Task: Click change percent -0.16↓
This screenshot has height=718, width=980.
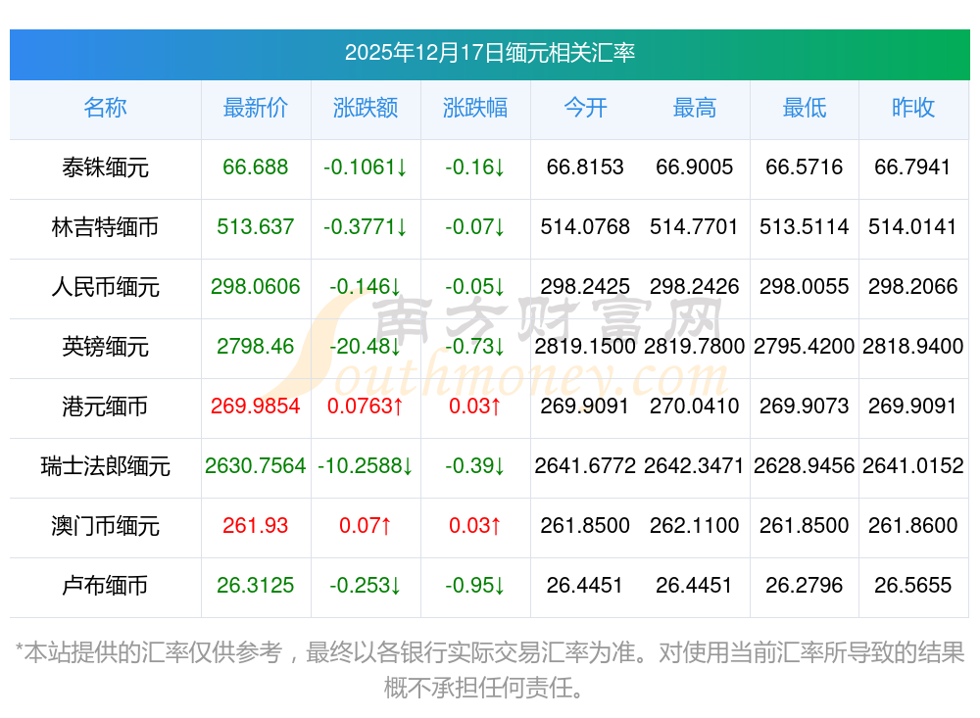Action: [475, 167]
